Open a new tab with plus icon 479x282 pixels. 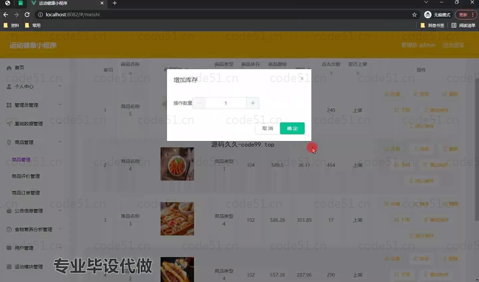click(x=115, y=3)
